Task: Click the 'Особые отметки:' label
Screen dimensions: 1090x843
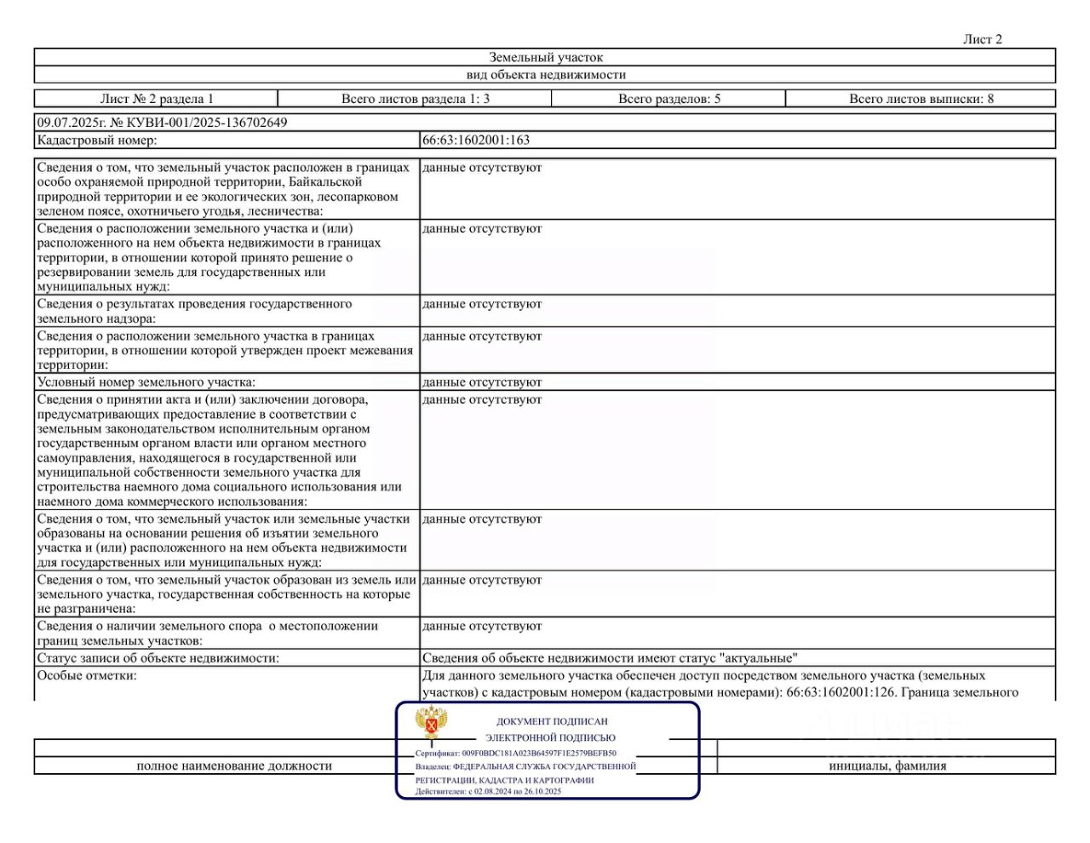Action: [x=87, y=675]
